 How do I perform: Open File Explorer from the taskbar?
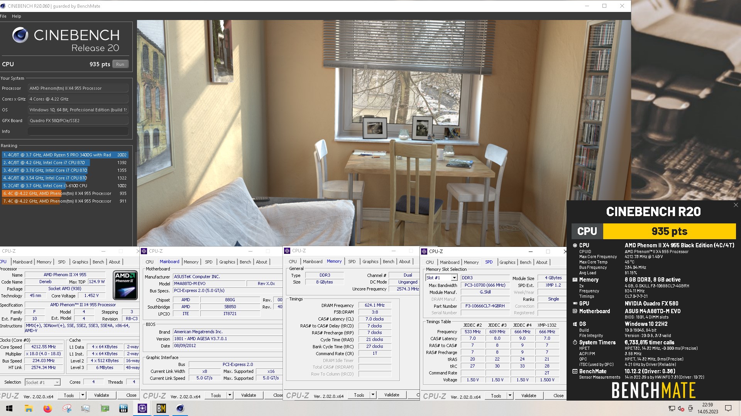pos(29,408)
